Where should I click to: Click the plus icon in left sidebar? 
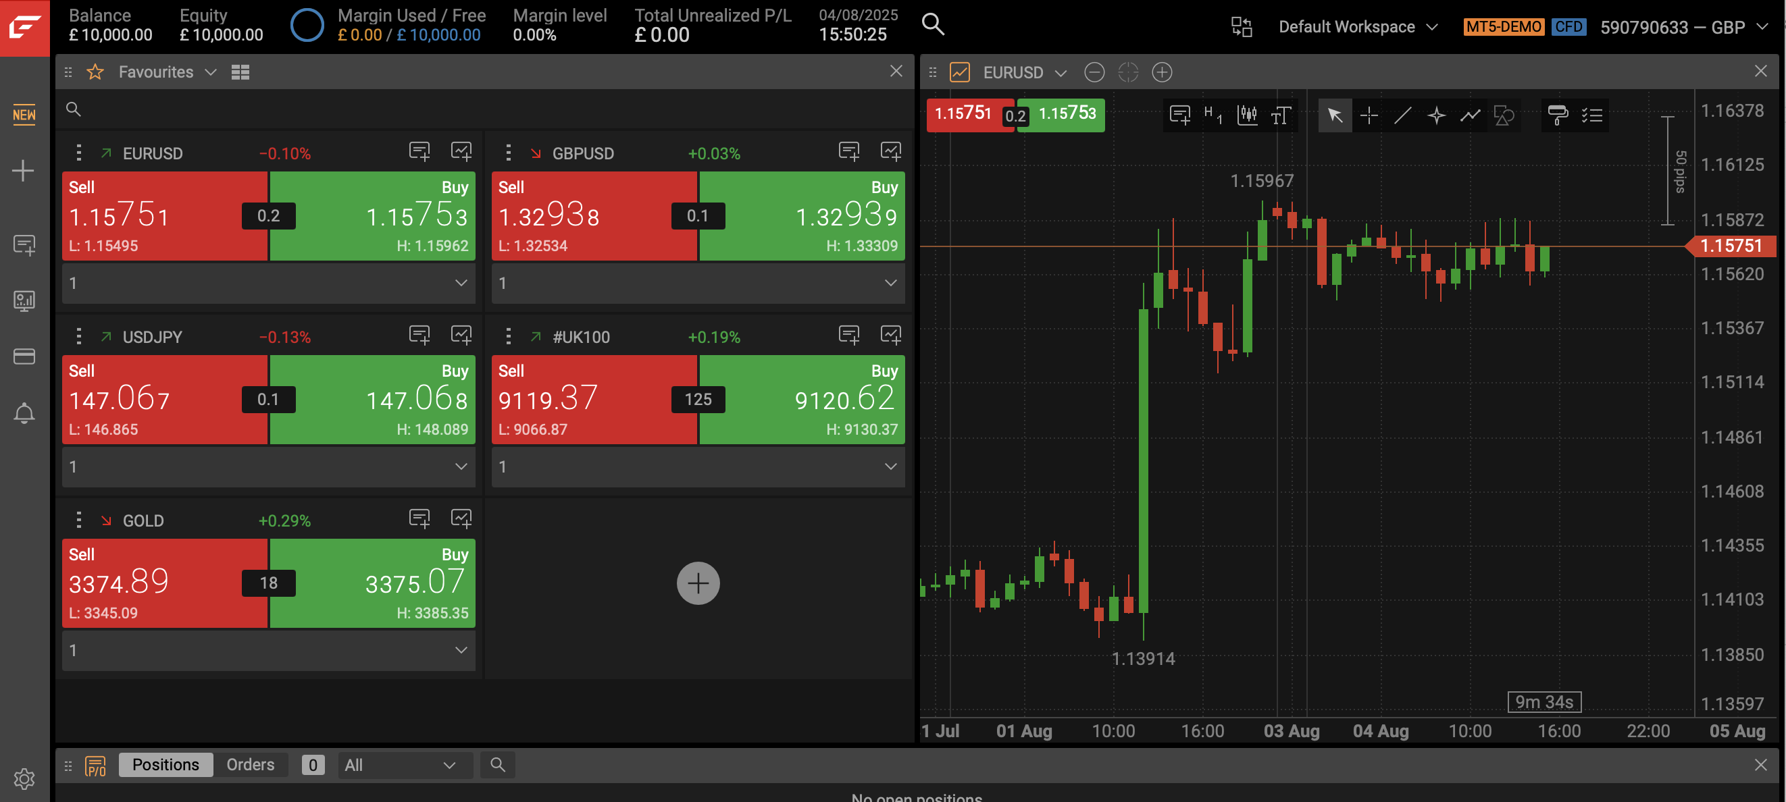pos(24,171)
